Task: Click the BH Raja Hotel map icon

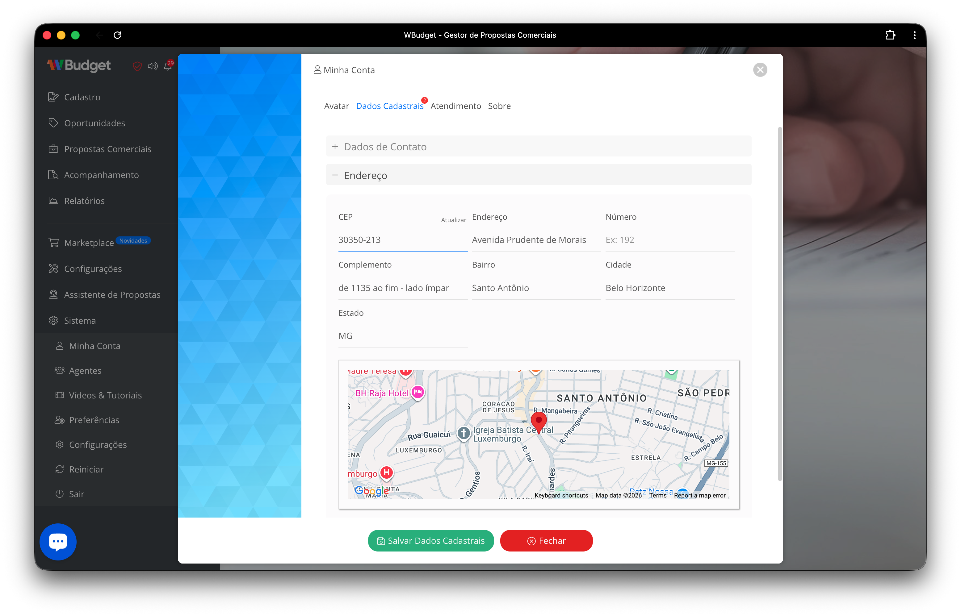Action: click(418, 392)
